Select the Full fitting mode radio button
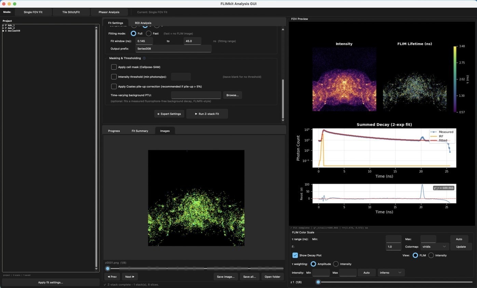Viewport: 477px width, 288px height. tap(133, 33)
